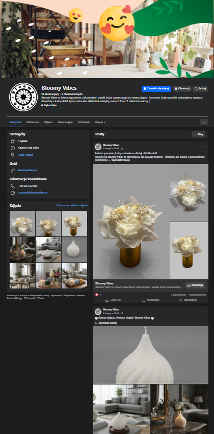Image resolution: width=214 pixels, height=434 pixels.
Task: Click the Bloomy Vibes profile logo
Action: pyautogui.click(x=23, y=97)
